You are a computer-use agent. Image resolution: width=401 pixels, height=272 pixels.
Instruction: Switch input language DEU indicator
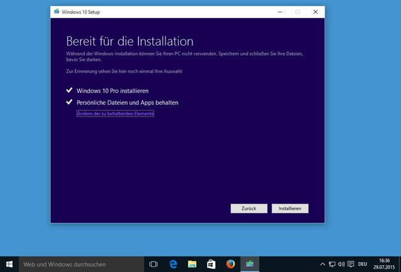pos(362,265)
